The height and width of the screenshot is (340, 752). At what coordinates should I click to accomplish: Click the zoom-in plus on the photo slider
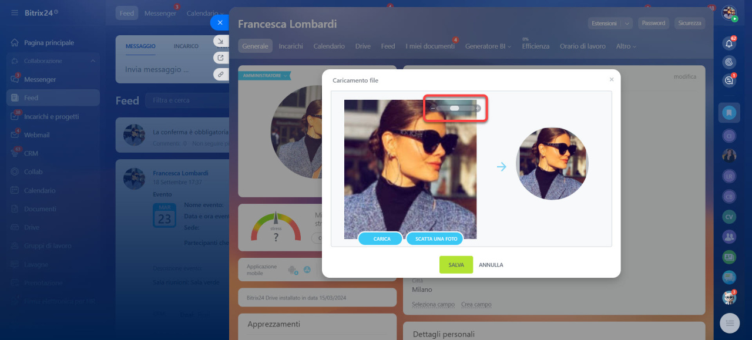[x=478, y=109]
